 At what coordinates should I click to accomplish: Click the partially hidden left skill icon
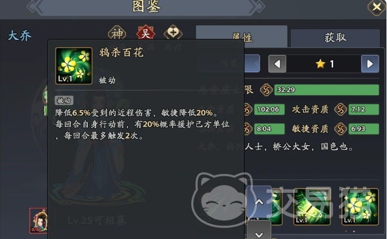coord(276,207)
